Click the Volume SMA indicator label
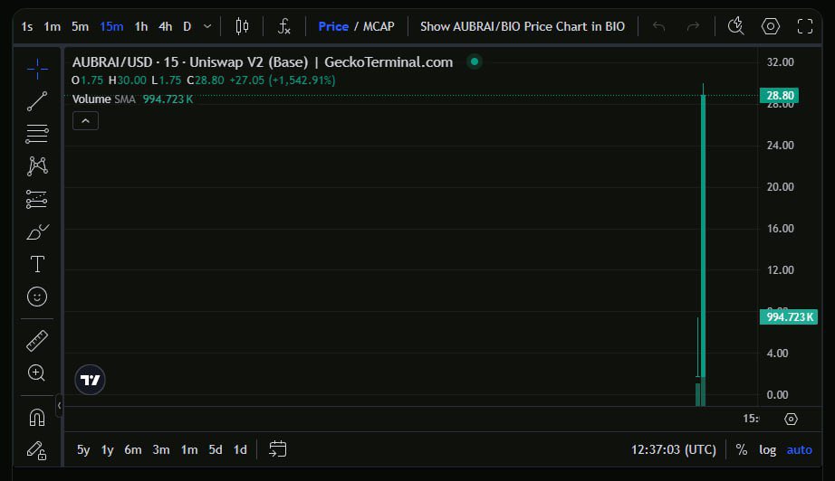The height and width of the screenshot is (481, 835). (x=104, y=99)
